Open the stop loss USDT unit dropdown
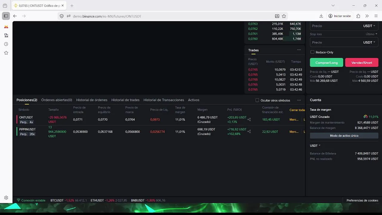Screen dimensions: 382x215 coord(369,42)
